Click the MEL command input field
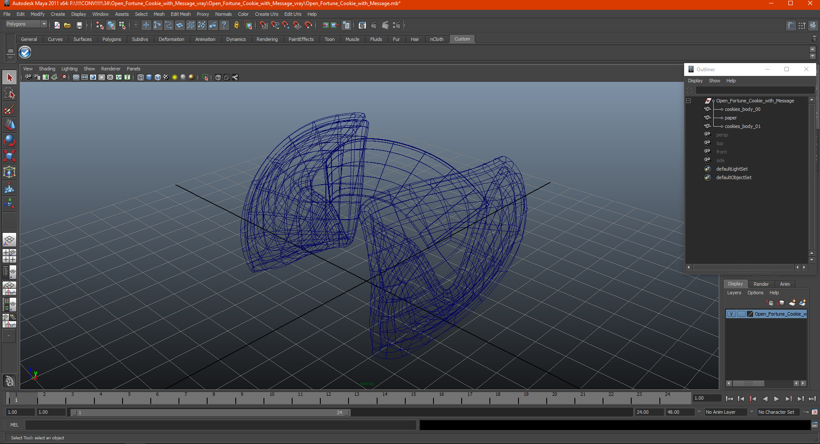Viewport: 820px width, 444px height. (220, 425)
